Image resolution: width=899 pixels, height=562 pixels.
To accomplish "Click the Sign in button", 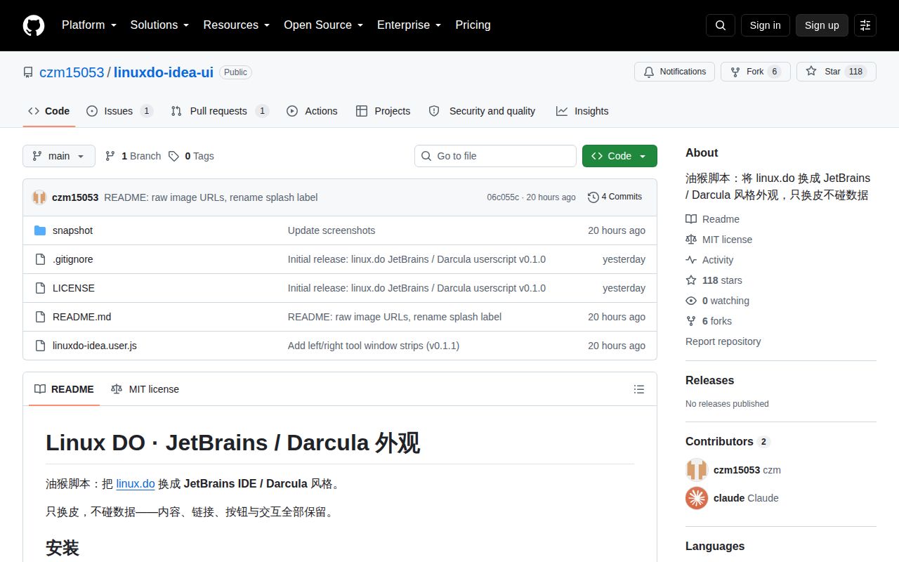I will pos(765,25).
